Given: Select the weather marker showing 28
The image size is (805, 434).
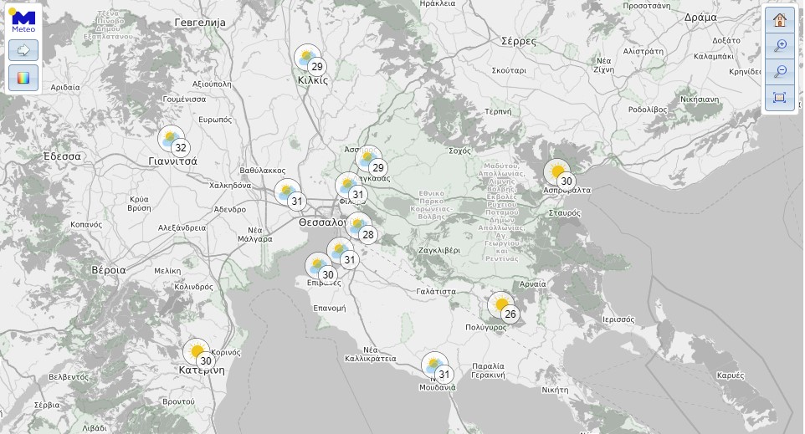Looking at the screenshot, I should coord(361,227).
